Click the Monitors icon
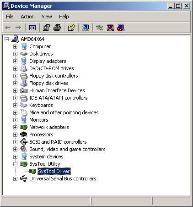Image resolution: width=193 pixels, height=207 pixels. (24, 120)
